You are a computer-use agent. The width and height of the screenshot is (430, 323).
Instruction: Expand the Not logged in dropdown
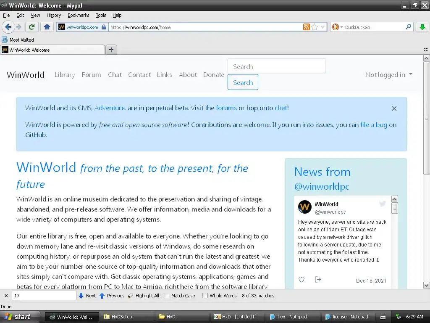pyautogui.click(x=389, y=75)
